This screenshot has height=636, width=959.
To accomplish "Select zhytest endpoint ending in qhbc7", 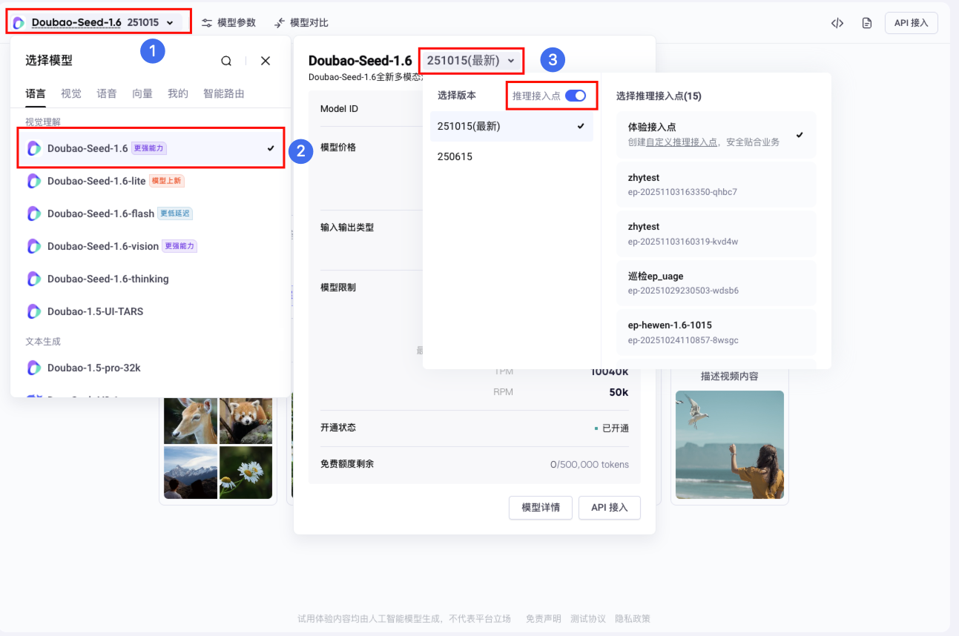I will point(716,185).
